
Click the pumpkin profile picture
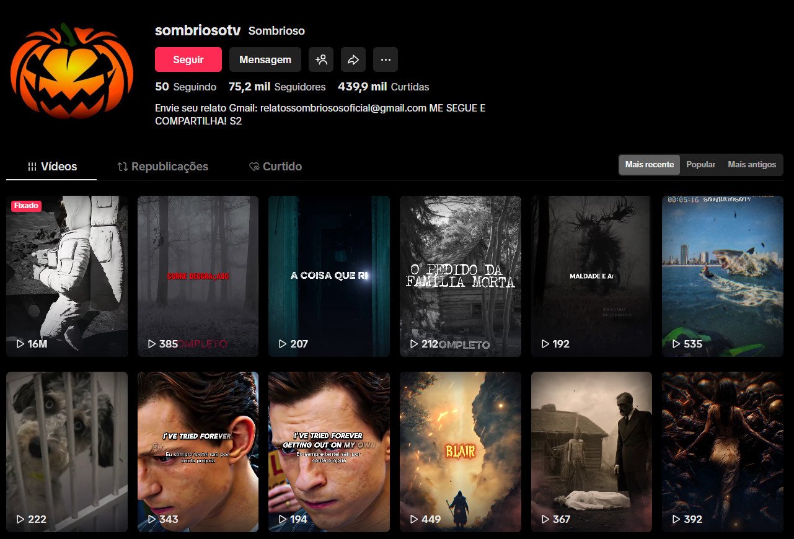(71, 71)
